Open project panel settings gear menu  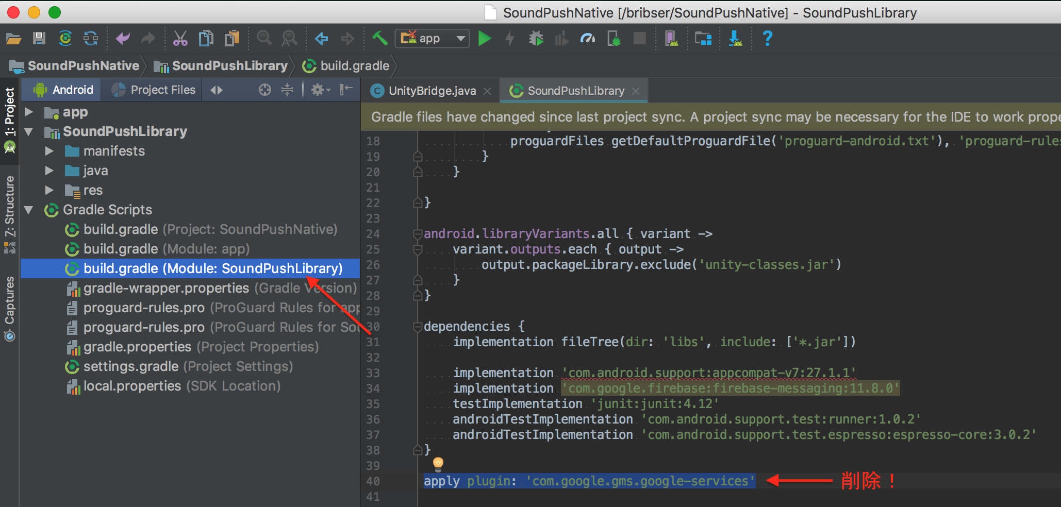point(320,90)
